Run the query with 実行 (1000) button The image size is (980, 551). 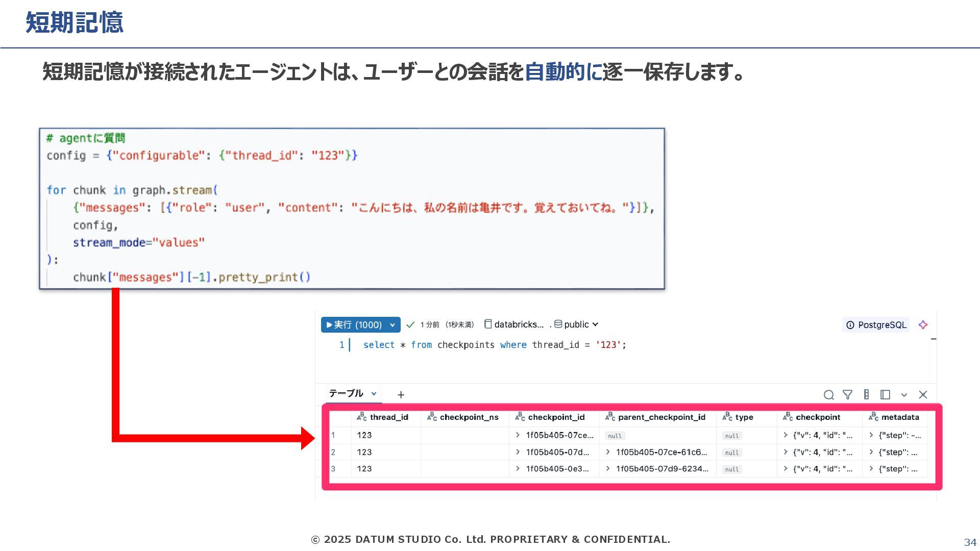point(354,325)
